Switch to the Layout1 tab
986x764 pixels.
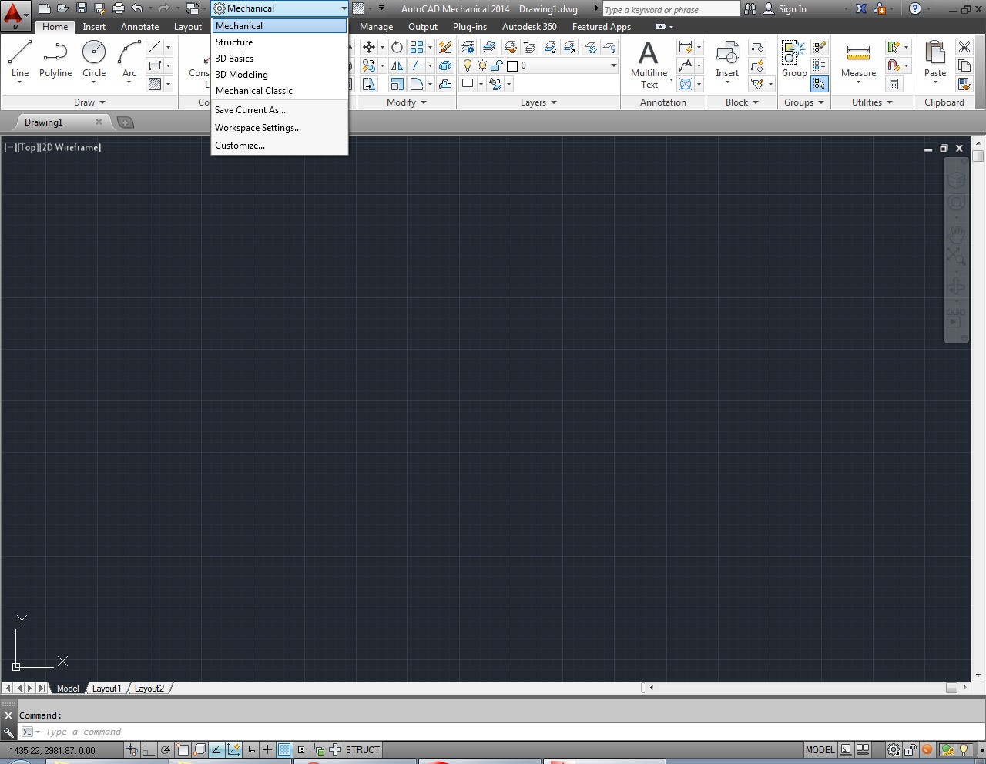pyautogui.click(x=106, y=689)
